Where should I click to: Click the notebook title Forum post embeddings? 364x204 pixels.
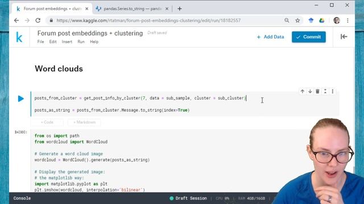[x=90, y=33]
